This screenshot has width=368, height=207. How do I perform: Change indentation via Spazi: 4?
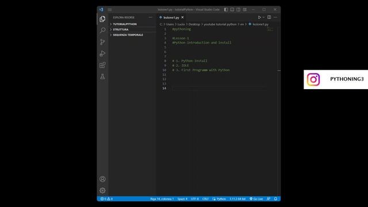click(182, 199)
